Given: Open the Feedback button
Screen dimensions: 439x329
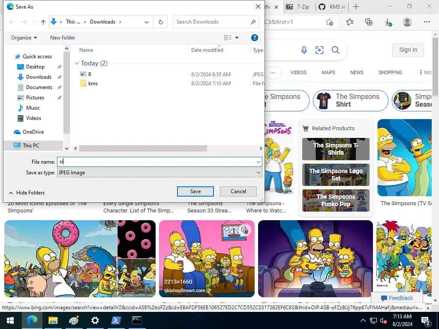Looking at the screenshot, I should click(397, 298).
